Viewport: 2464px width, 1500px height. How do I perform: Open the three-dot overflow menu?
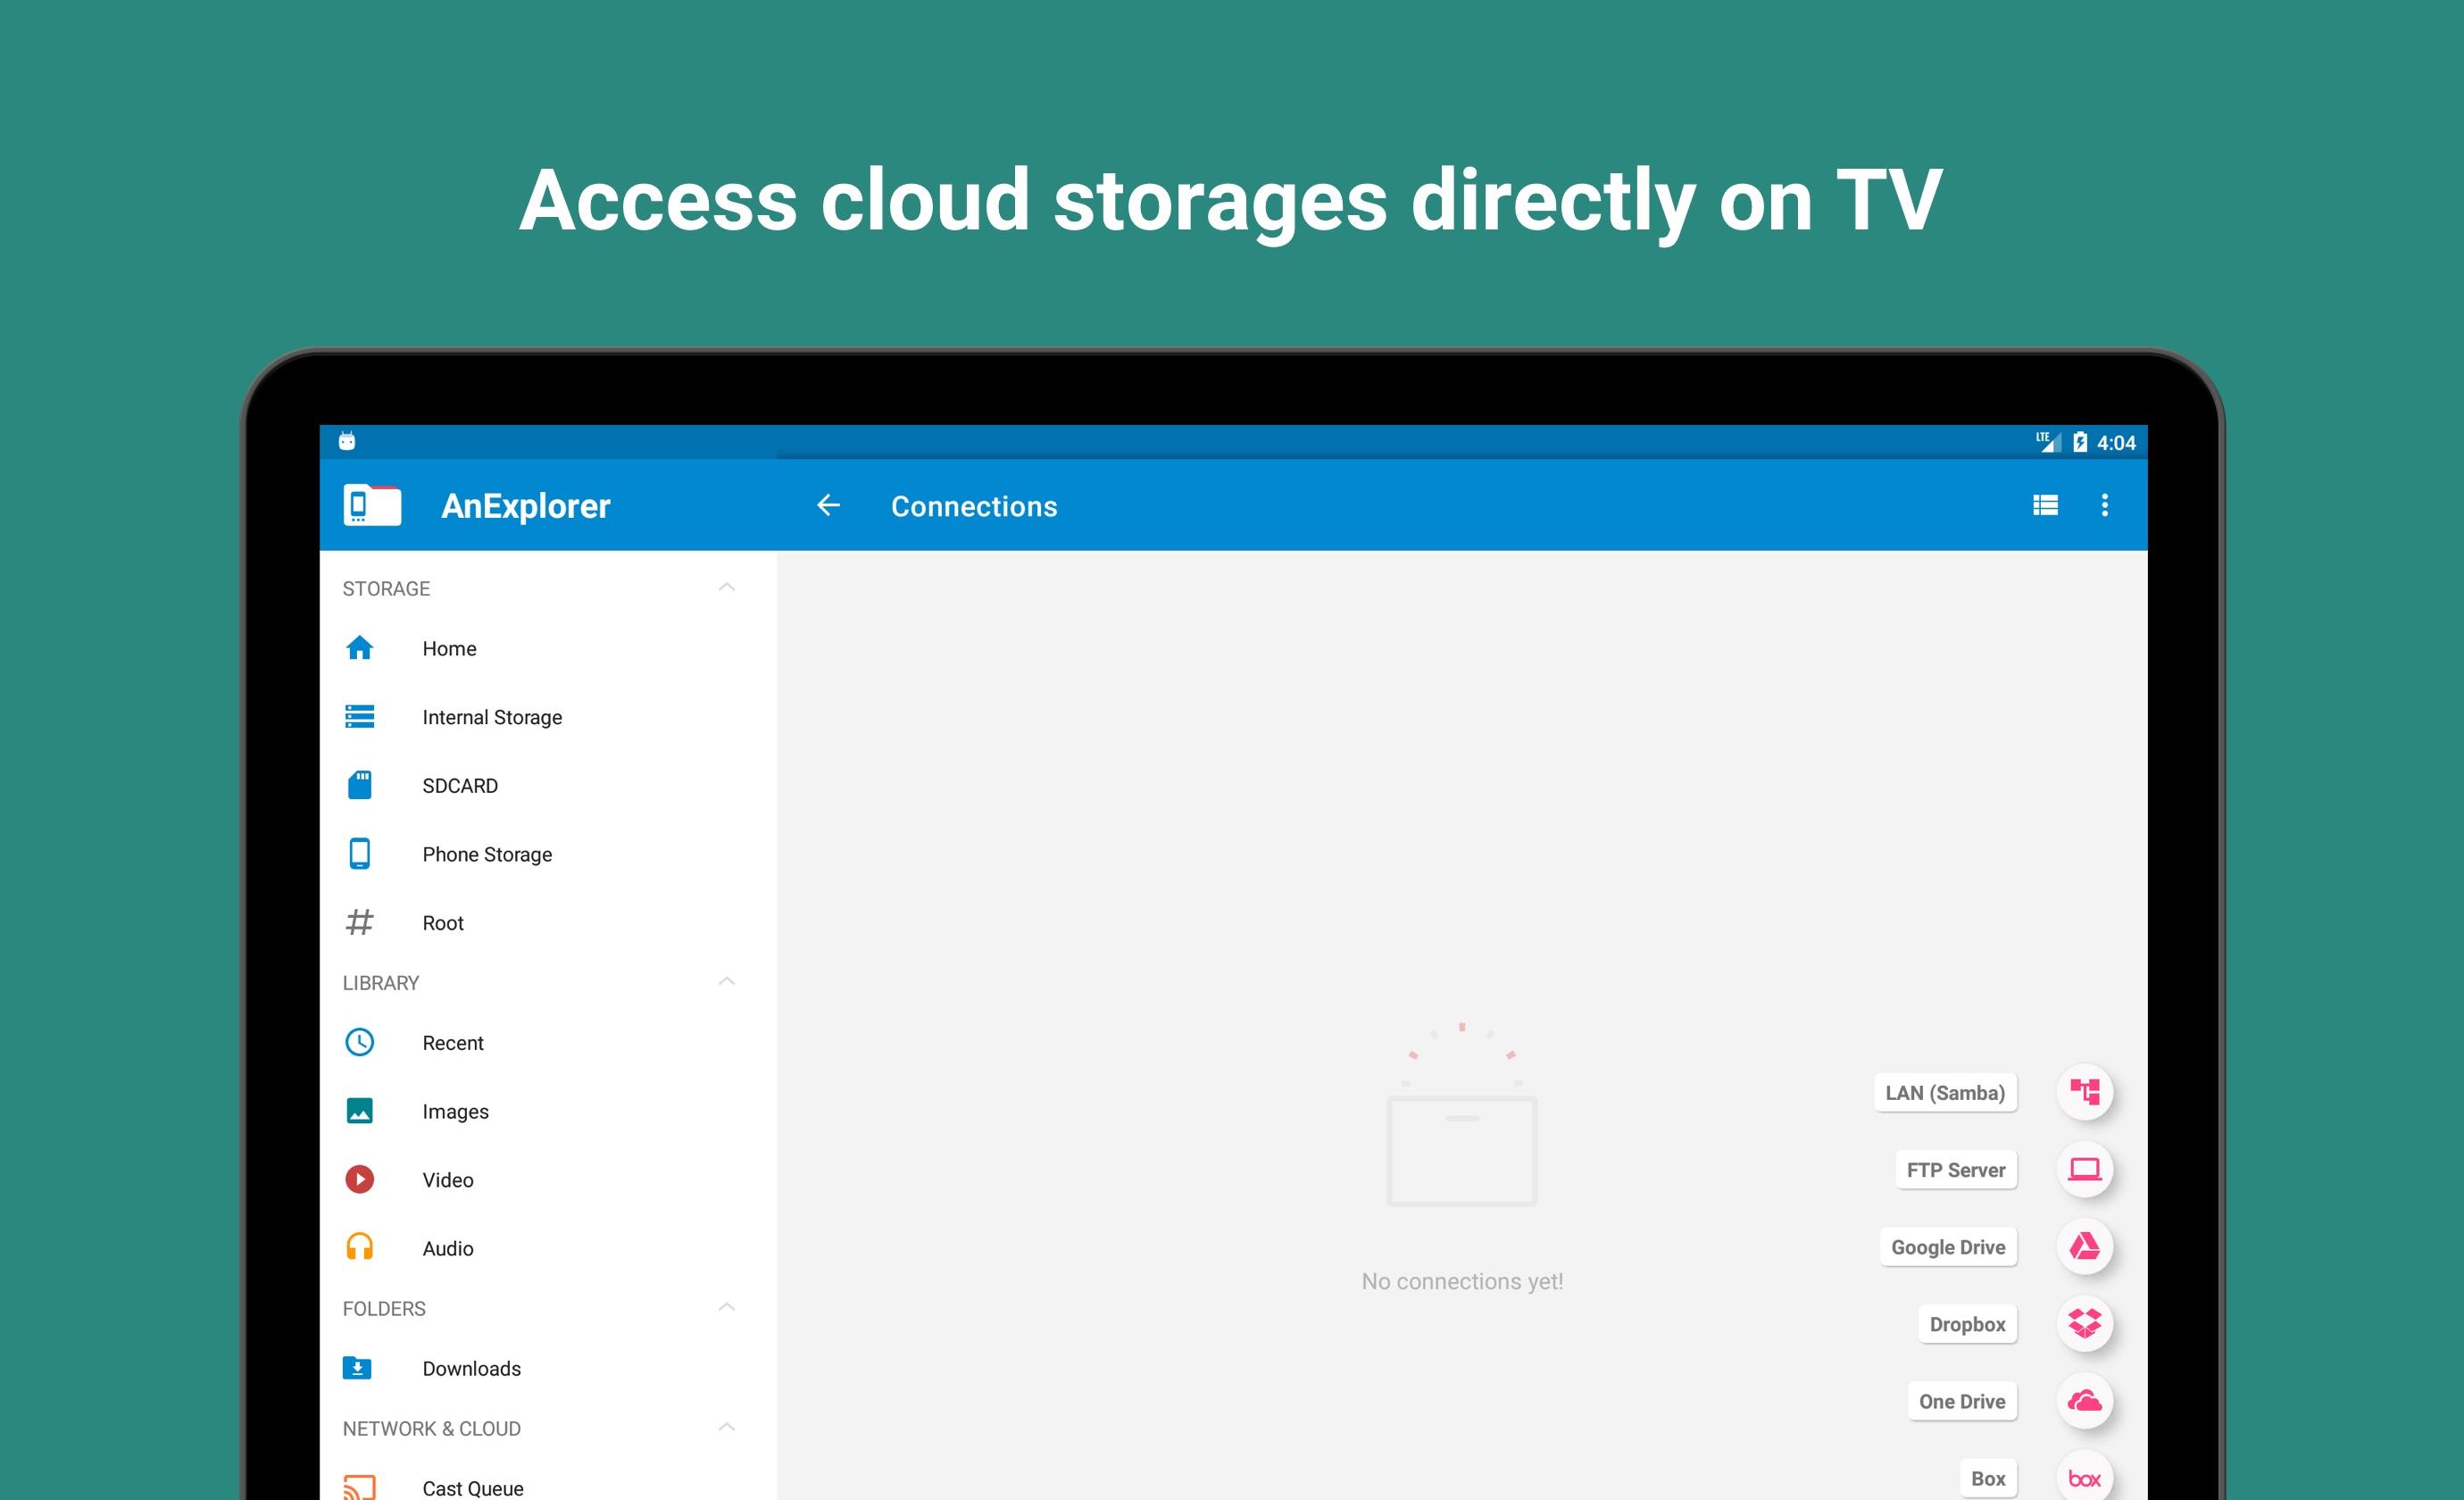(2104, 505)
